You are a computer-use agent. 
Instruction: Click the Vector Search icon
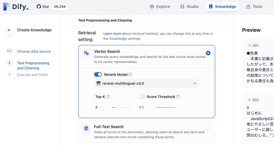(86, 53)
